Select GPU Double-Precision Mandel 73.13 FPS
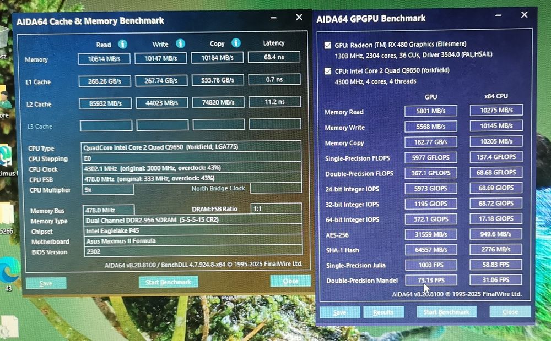 [431, 280]
